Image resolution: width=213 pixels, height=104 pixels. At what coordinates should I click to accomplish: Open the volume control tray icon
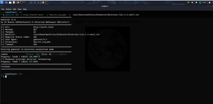click(x=192, y=3)
